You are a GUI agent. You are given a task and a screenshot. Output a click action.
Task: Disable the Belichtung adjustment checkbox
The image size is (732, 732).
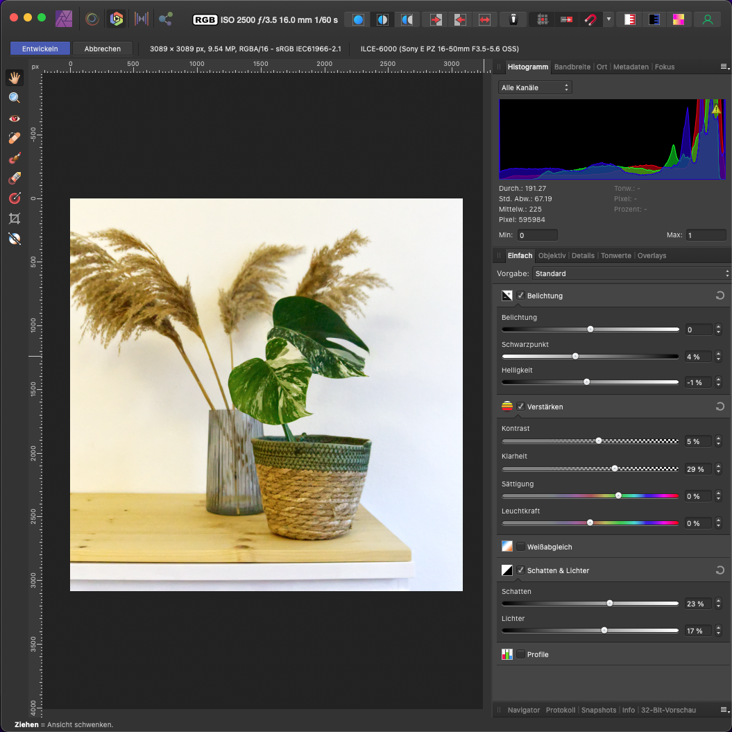(x=520, y=295)
